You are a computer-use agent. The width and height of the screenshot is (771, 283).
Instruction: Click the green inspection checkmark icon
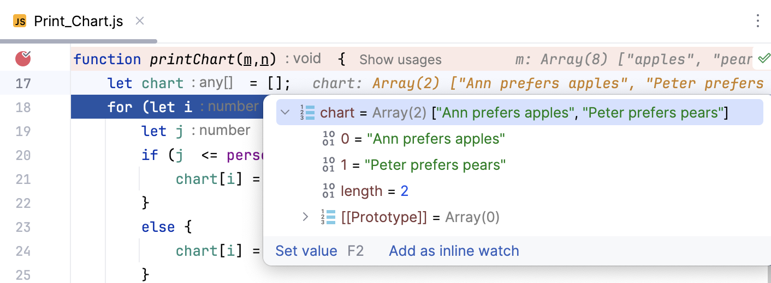(764, 58)
